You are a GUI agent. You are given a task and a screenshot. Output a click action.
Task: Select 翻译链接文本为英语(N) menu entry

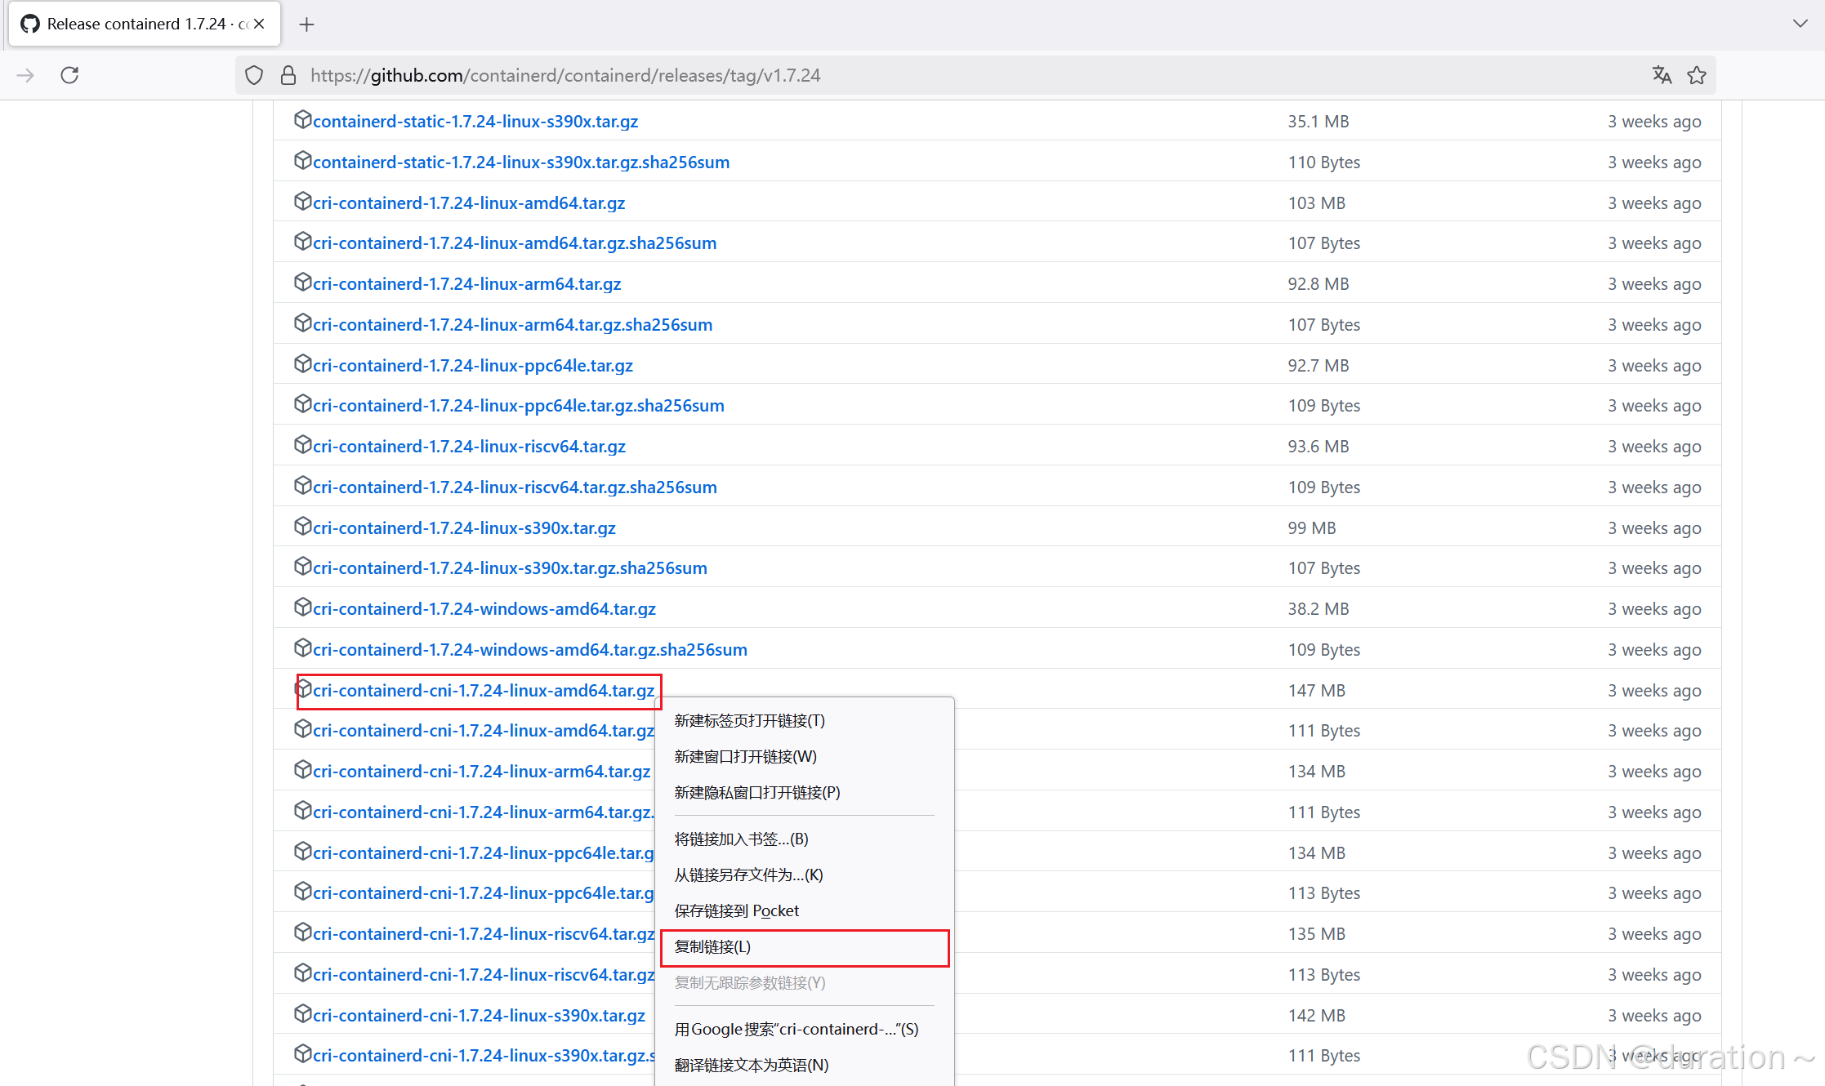point(805,1066)
